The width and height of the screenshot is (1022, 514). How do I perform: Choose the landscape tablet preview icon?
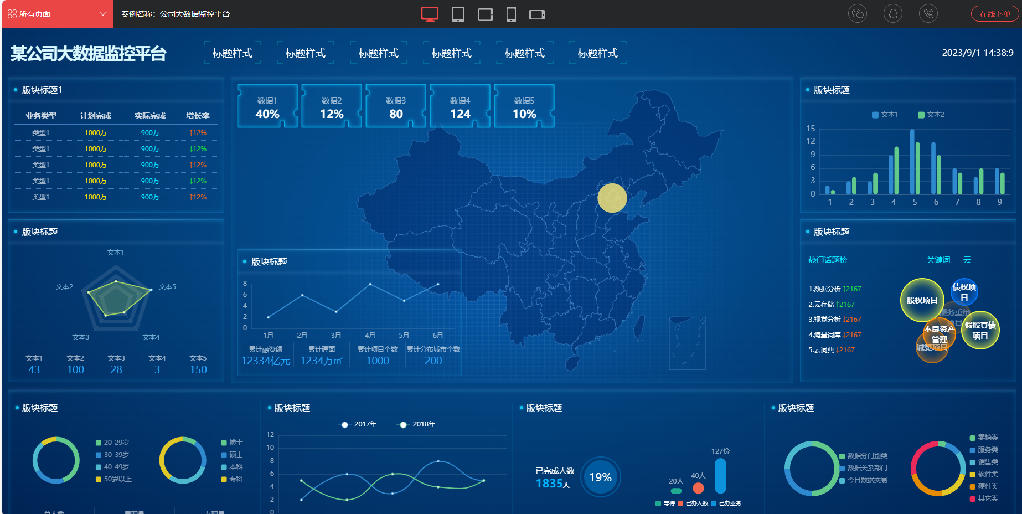tap(486, 14)
